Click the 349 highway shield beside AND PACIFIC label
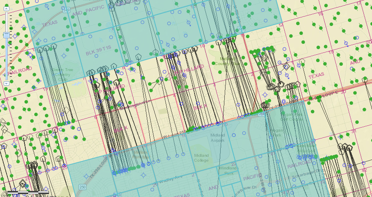 [x=66, y=11]
